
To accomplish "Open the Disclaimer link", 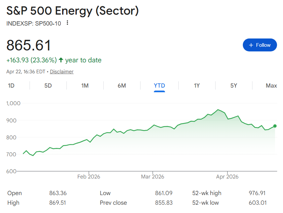I will click(x=61, y=71).
